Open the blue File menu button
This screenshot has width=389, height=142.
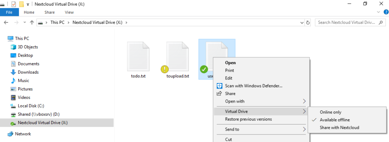click(x=9, y=13)
